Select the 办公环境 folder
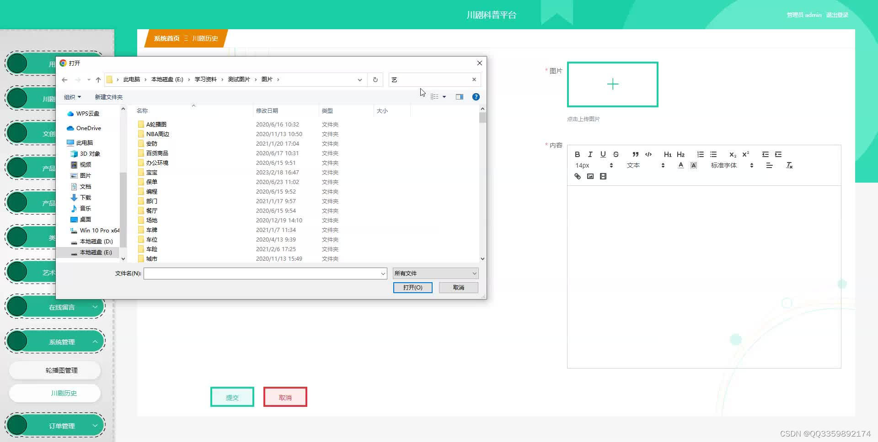 [x=157, y=163]
